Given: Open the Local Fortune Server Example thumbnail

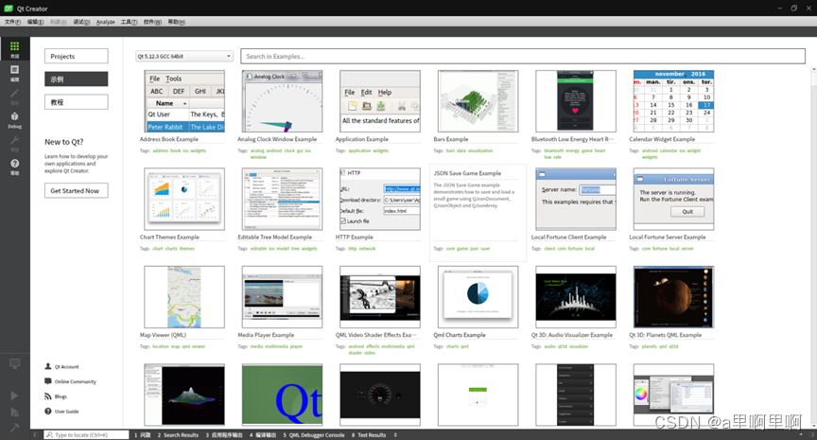Looking at the screenshot, I should point(673,199).
